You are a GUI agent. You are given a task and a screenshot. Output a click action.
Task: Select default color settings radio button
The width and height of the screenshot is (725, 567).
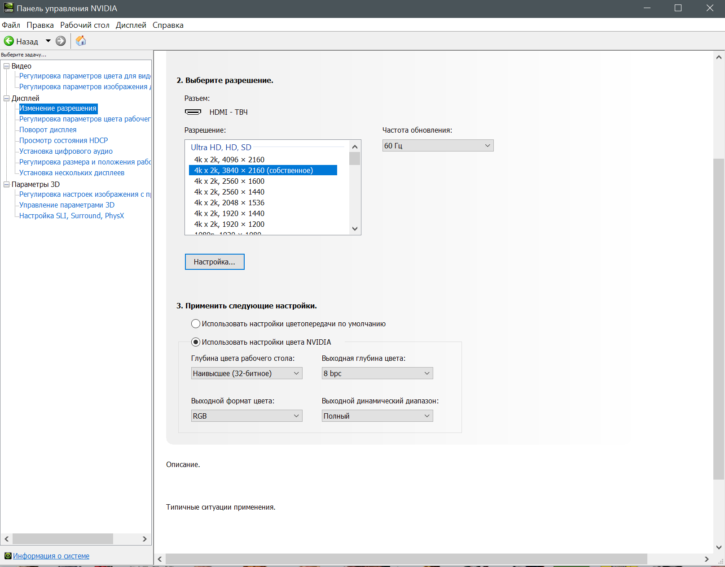pos(196,324)
